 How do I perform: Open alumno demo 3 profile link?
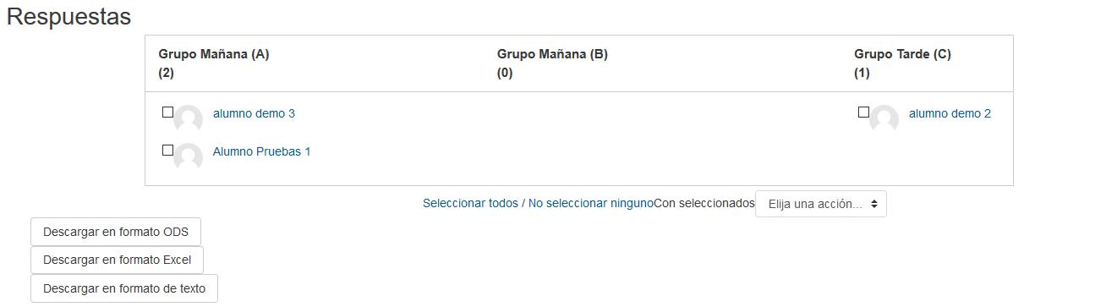254,113
